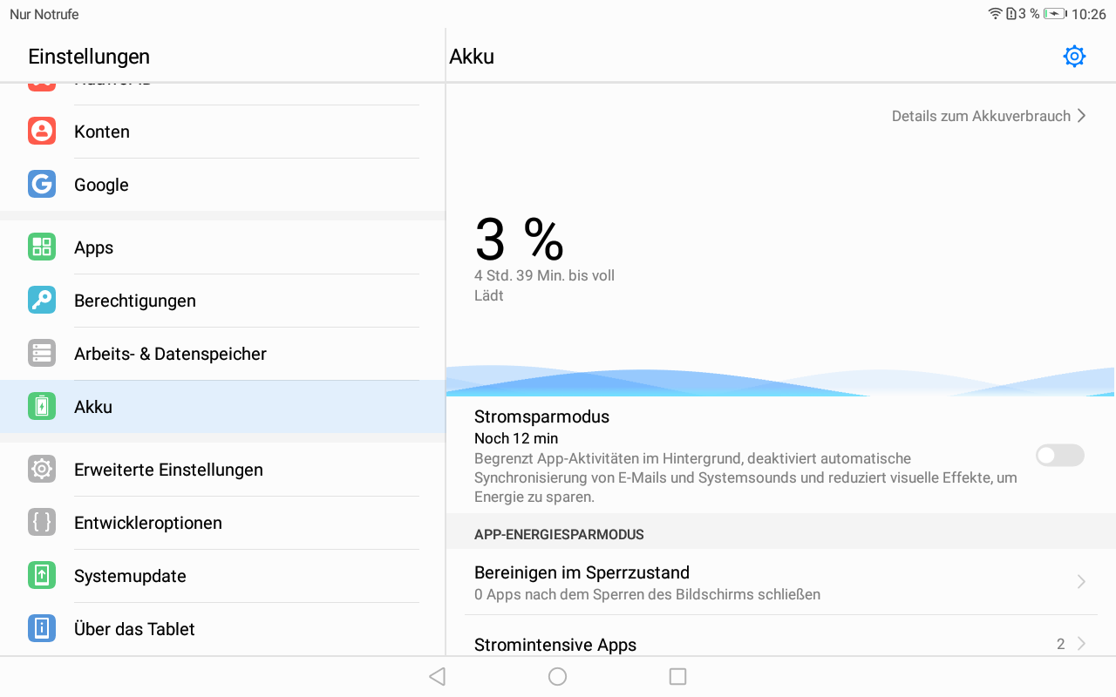Open Stromintensive Apps chevron
The width and height of the screenshot is (1116, 697).
click(x=1081, y=644)
